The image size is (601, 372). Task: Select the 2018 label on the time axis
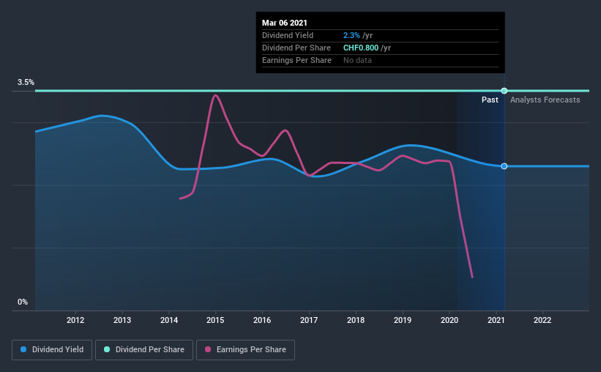pos(356,320)
